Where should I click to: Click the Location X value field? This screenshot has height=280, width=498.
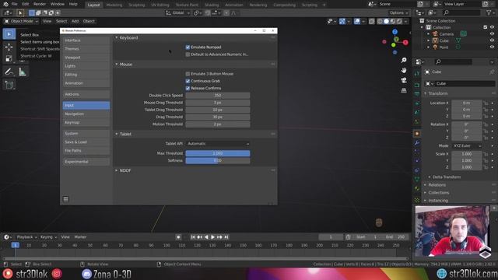(467, 103)
